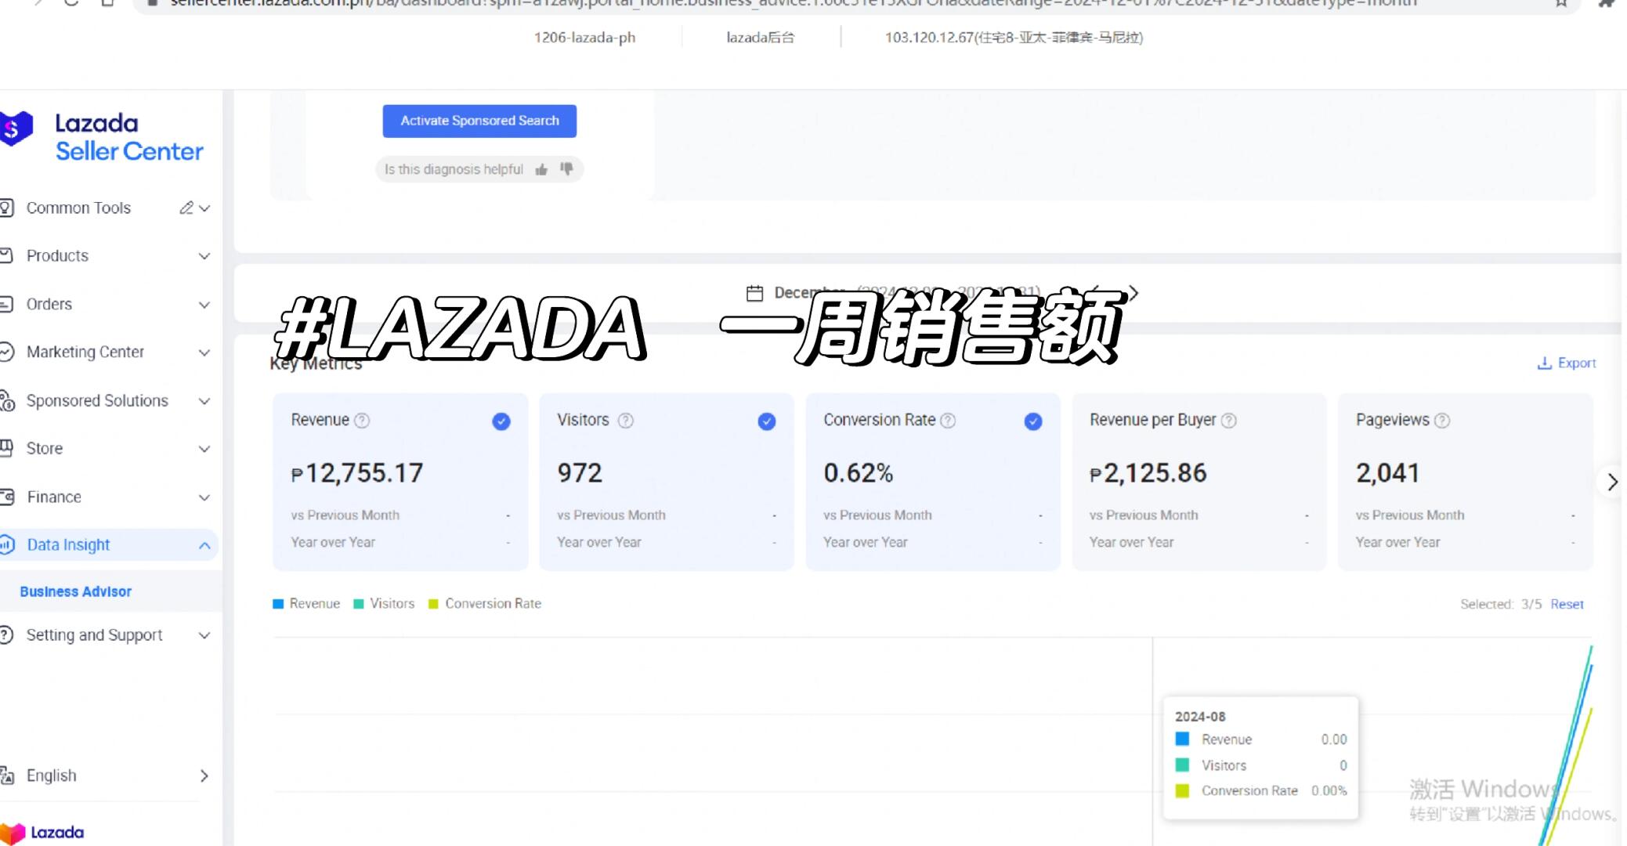Click the Common Tools sidebar icon
The image size is (1627, 846).
click(6, 208)
